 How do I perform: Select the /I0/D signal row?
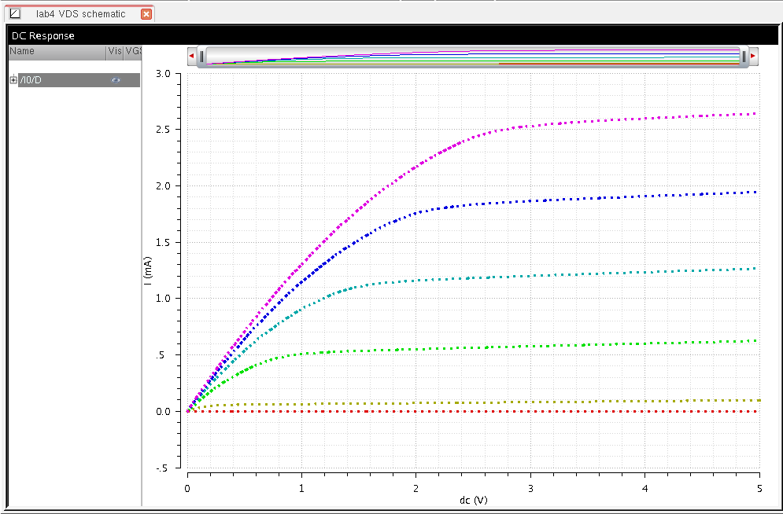63,80
